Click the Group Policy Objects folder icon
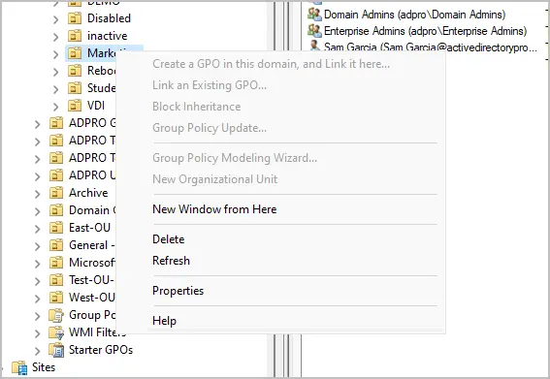This screenshot has height=379, width=550. [56, 315]
